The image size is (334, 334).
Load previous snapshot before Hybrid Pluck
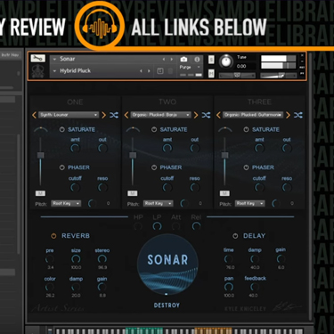(x=141, y=71)
